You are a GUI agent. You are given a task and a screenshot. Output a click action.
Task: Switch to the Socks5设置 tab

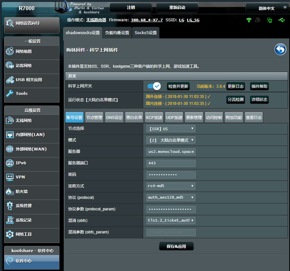pyautogui.click(x=146, y=33)
